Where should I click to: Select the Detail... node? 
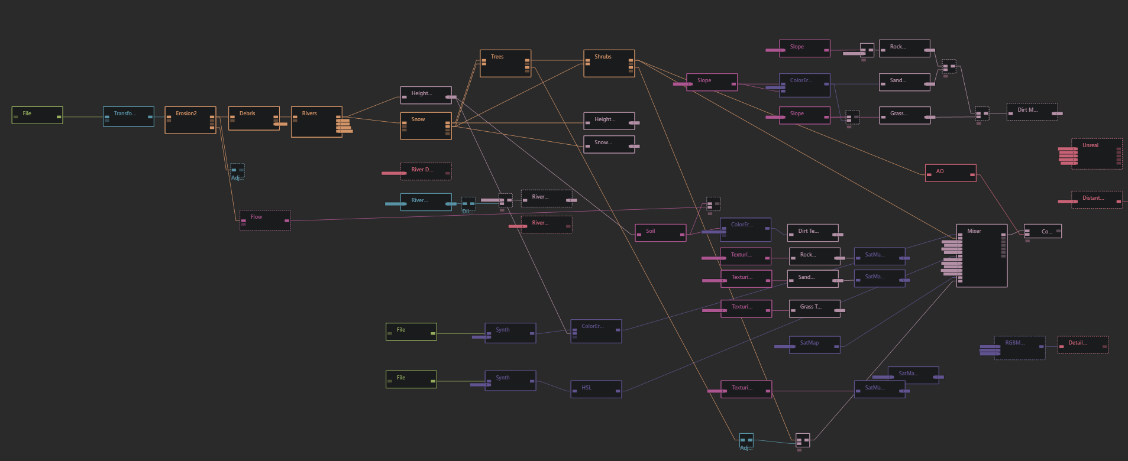click(1082, 345)
